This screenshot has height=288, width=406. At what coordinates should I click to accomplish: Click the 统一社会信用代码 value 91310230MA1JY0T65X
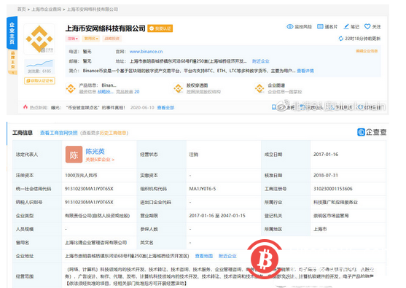89,189
